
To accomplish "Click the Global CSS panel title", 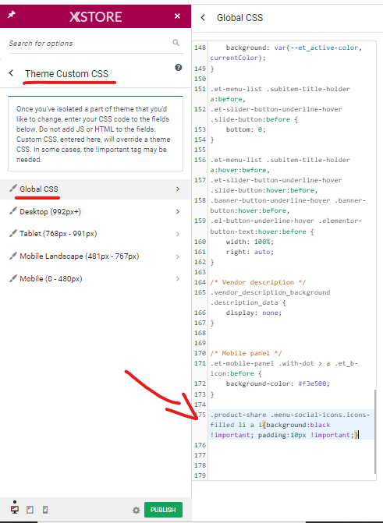I will (239, 18).
